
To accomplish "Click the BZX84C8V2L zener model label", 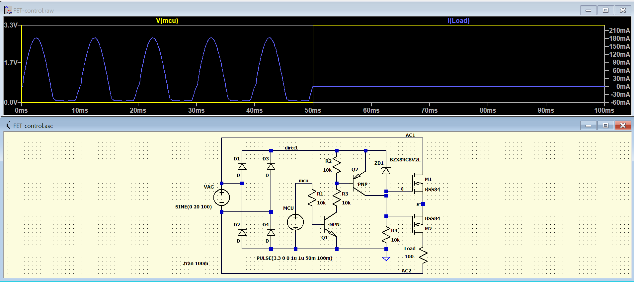I will (405, 160).
